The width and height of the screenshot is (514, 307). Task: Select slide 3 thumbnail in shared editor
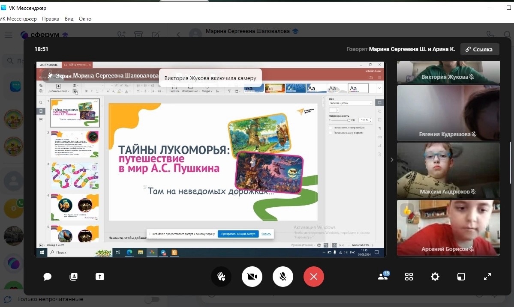(75, 176)
